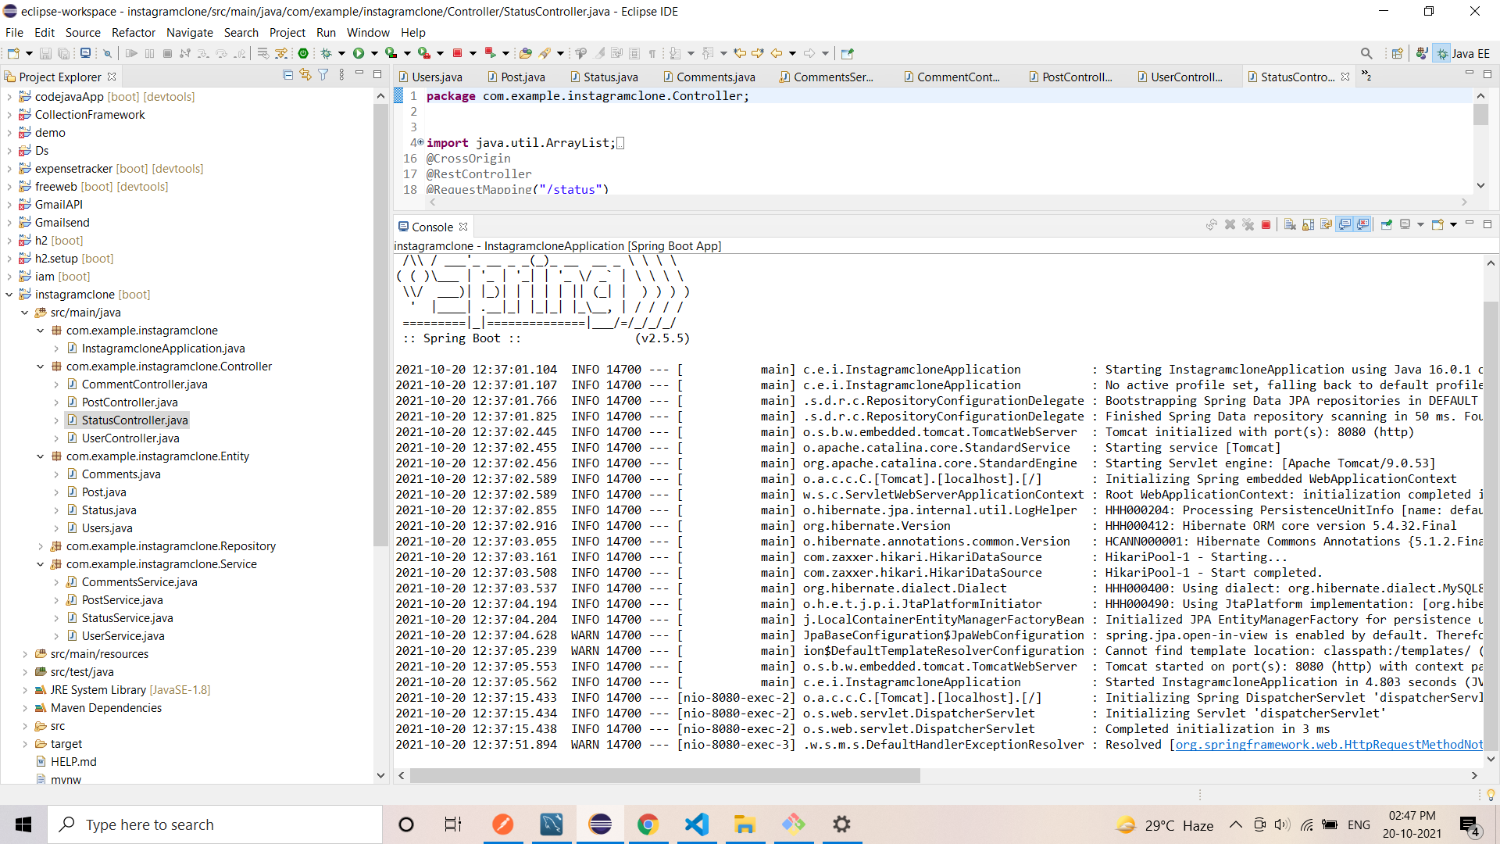
Task: Select the Debug (bug) toolbar icon
Action: tap(327, 53)
